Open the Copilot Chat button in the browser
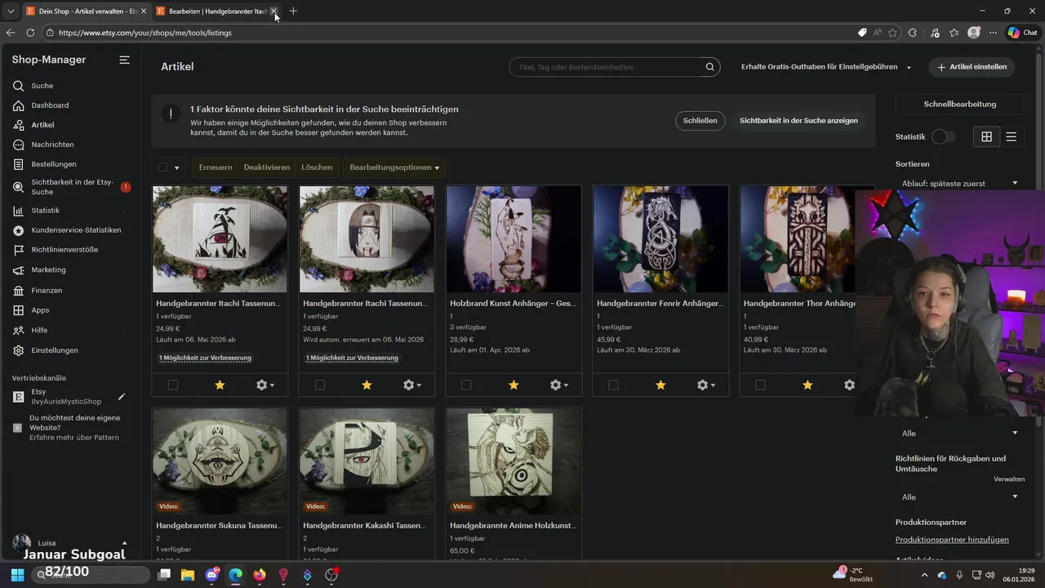The height and width of the screenshot is (588, 1045). [1022, 33]
